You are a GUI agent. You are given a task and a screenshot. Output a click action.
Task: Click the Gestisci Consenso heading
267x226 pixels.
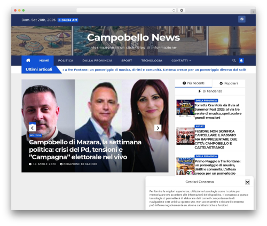200,182
